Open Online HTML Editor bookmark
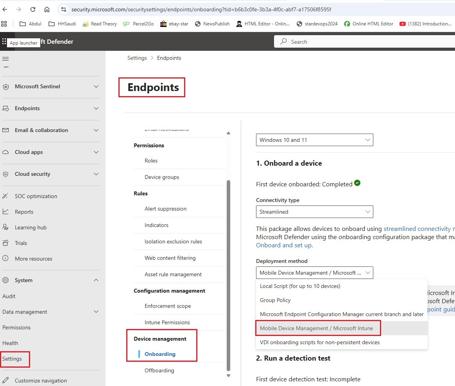 click(369, 24)
